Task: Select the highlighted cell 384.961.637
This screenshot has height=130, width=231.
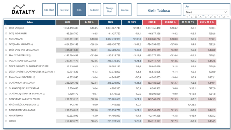Action: coord(68,50)
